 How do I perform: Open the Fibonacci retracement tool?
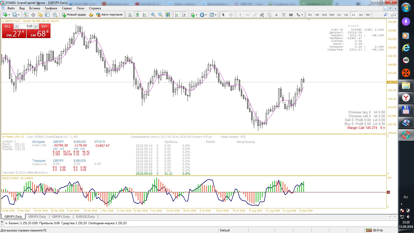click(269, 15)
